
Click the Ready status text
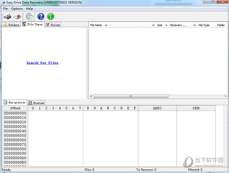(x=6, y=170)
